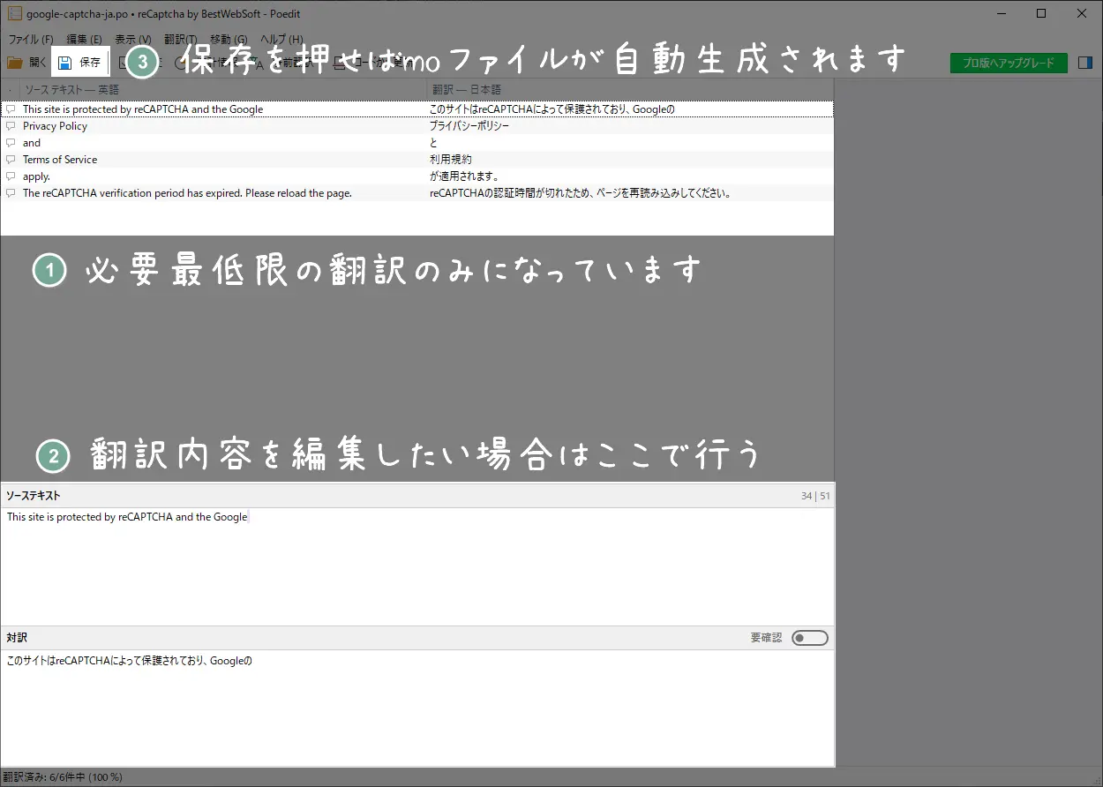The width and height of the screenshot is (1103, 787).
Task: Open the ファイル (File) menu
Action: coord(30,40)
